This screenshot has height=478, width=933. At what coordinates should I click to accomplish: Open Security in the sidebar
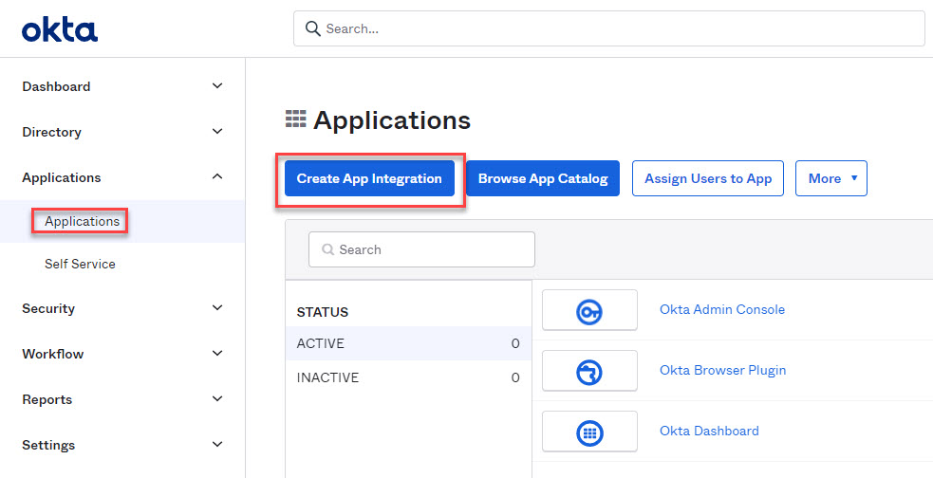[48, 308]
